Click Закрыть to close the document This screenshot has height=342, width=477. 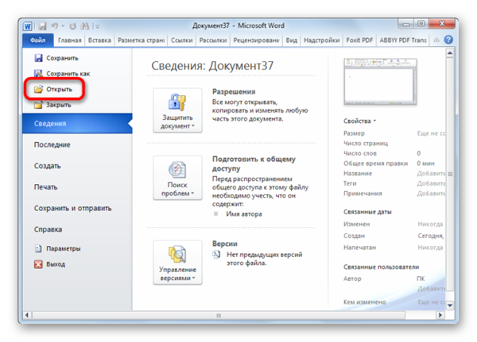53,105
